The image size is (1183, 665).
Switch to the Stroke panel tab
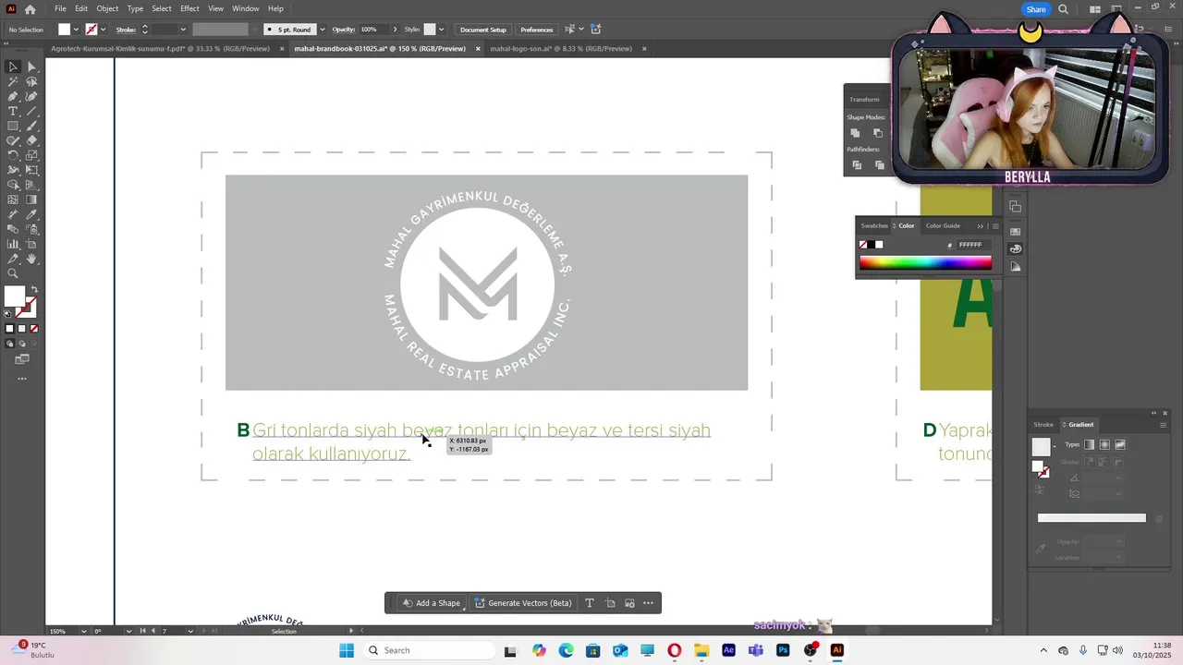pos(1043,425)
